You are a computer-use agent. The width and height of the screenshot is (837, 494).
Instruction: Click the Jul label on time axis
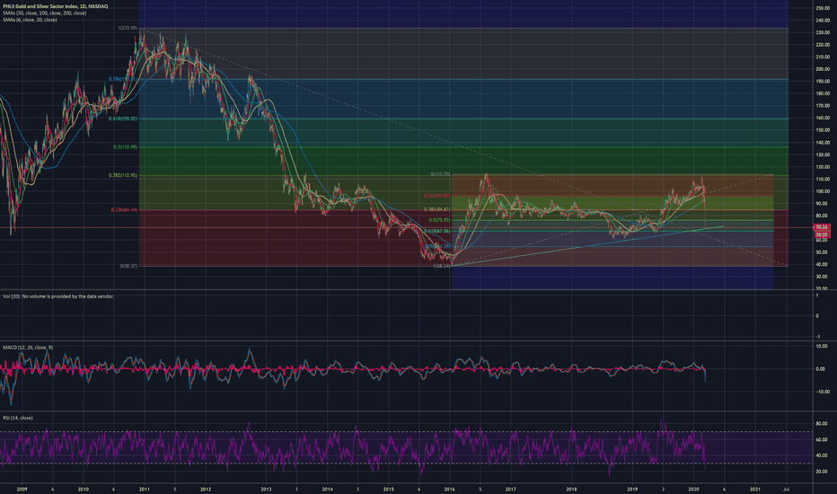(786, 489)
